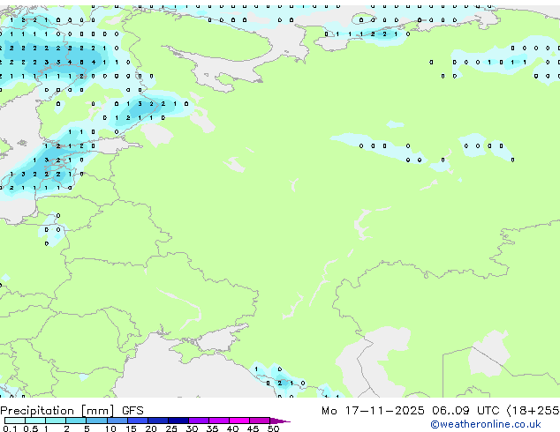
Task: Pick the 40–45 mm magenta legend swatch
Action: 239,421
